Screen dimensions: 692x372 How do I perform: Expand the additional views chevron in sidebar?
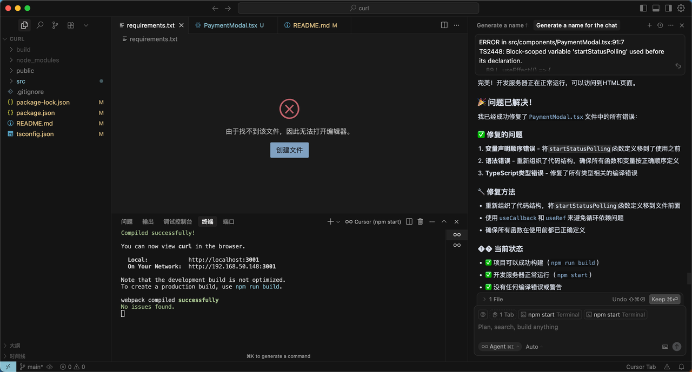pyautogui.click(x=86, y=25)
